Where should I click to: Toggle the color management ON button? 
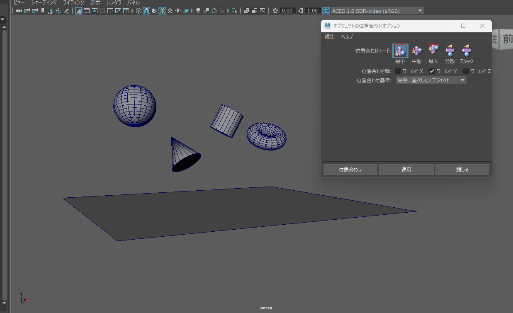[326, 11]
